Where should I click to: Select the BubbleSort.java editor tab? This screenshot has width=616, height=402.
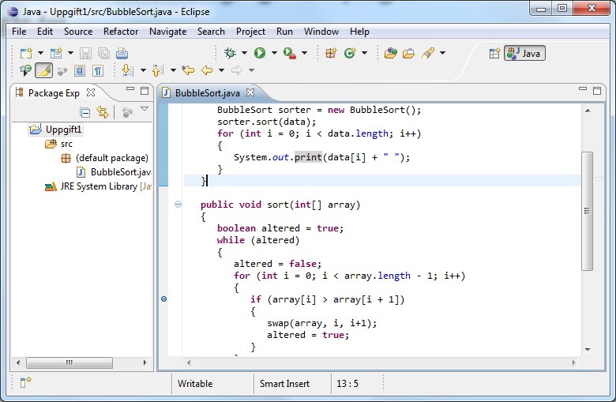[x=207, y=93]
